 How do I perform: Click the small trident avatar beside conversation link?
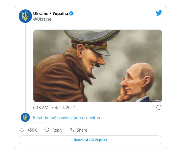25,117
